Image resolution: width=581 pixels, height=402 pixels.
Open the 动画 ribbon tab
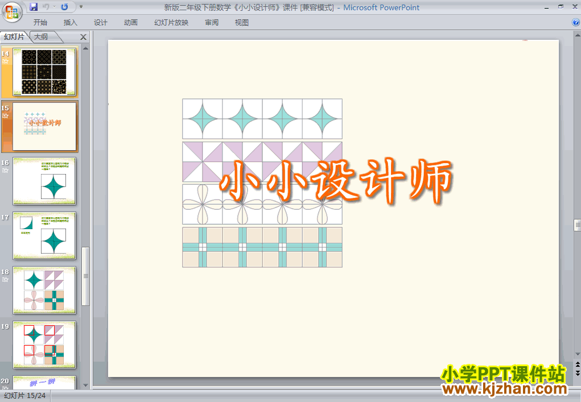click(x=131, y=23)
